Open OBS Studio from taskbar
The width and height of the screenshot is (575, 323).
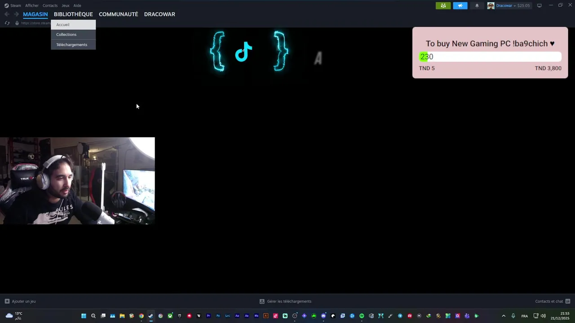(x=294, y=316)
